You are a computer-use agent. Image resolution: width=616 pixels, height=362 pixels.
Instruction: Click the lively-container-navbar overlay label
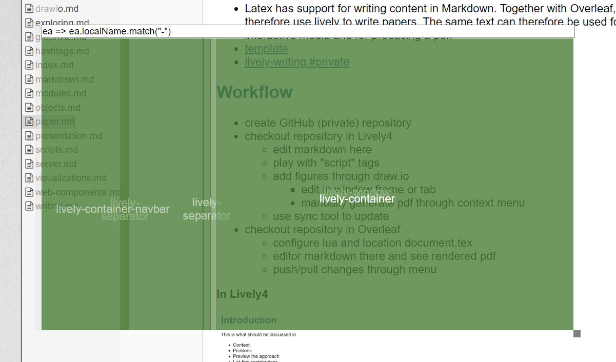click(113, 209)
